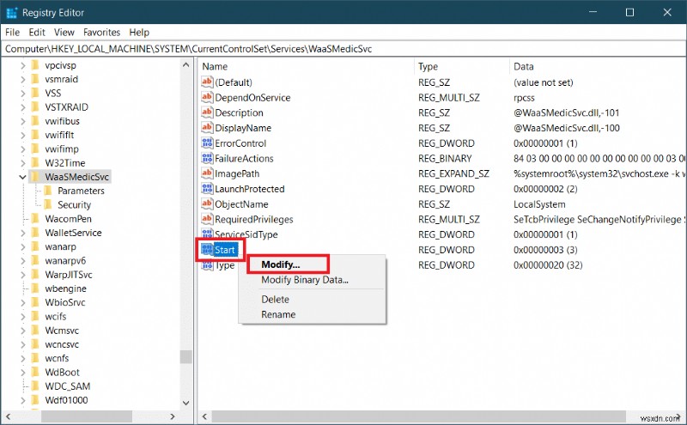
Task: Expand the vsmraid key
Action: 23,79
